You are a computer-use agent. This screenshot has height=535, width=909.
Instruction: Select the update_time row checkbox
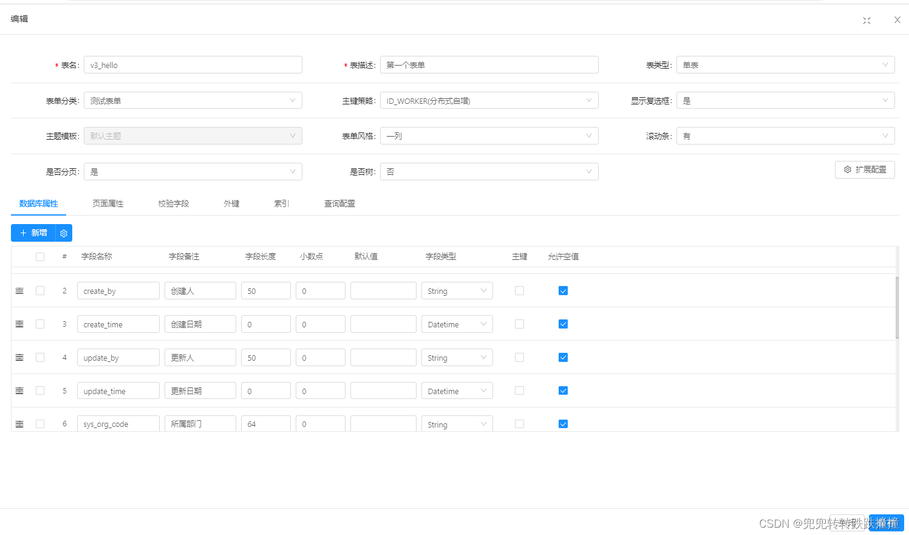tap(40, 391)
